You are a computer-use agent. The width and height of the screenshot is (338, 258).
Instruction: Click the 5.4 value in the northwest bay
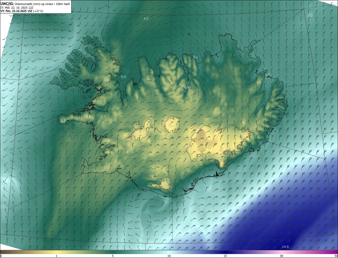tap(123, 77)
